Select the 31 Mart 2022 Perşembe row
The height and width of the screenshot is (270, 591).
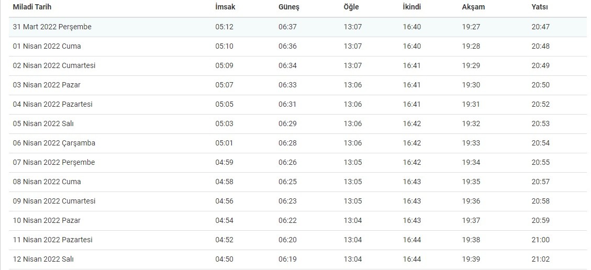coord(52,27)
